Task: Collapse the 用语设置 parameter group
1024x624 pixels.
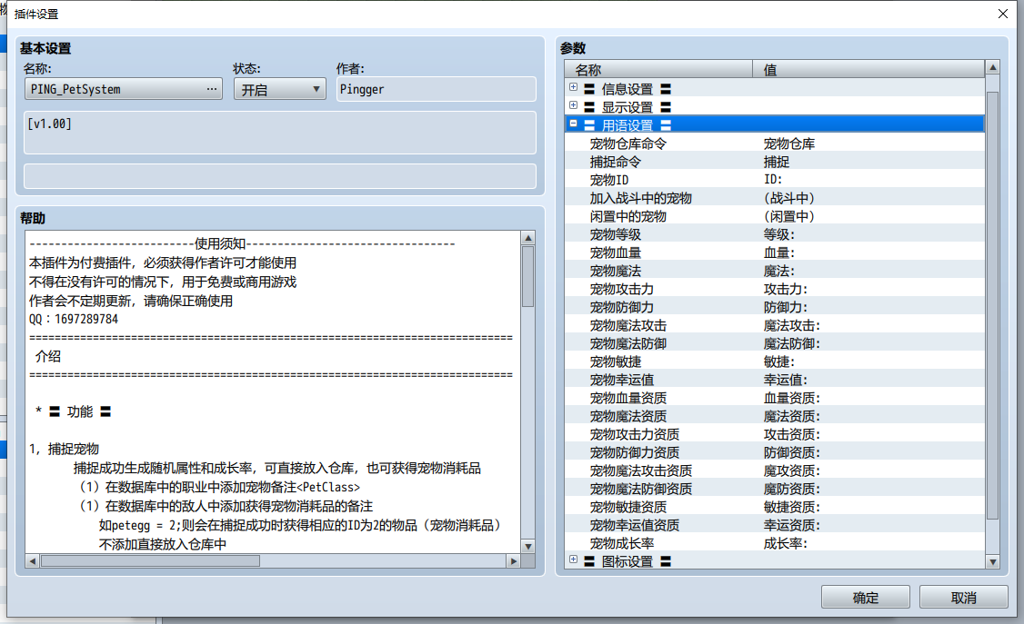Action: pyautogui.click(x=573, y=124)
